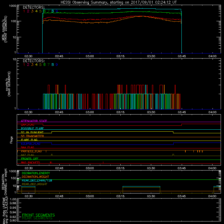Click detector 5 in front segments legend
224x224 pixels.
pos(40,11)
